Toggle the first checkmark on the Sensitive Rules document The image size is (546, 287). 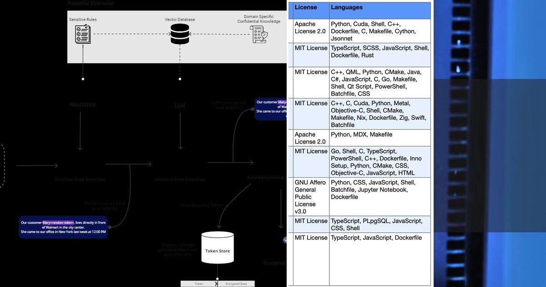coord(78,29)
